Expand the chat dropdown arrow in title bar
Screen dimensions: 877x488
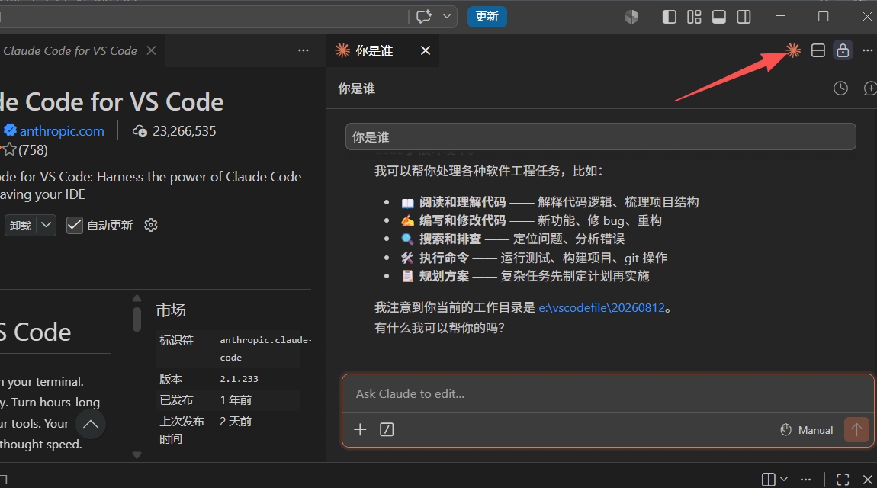point(447,16)
